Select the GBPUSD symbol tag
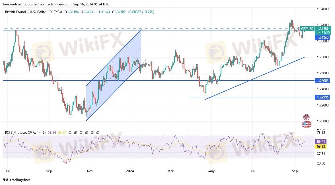 click(x=307, y=29)
